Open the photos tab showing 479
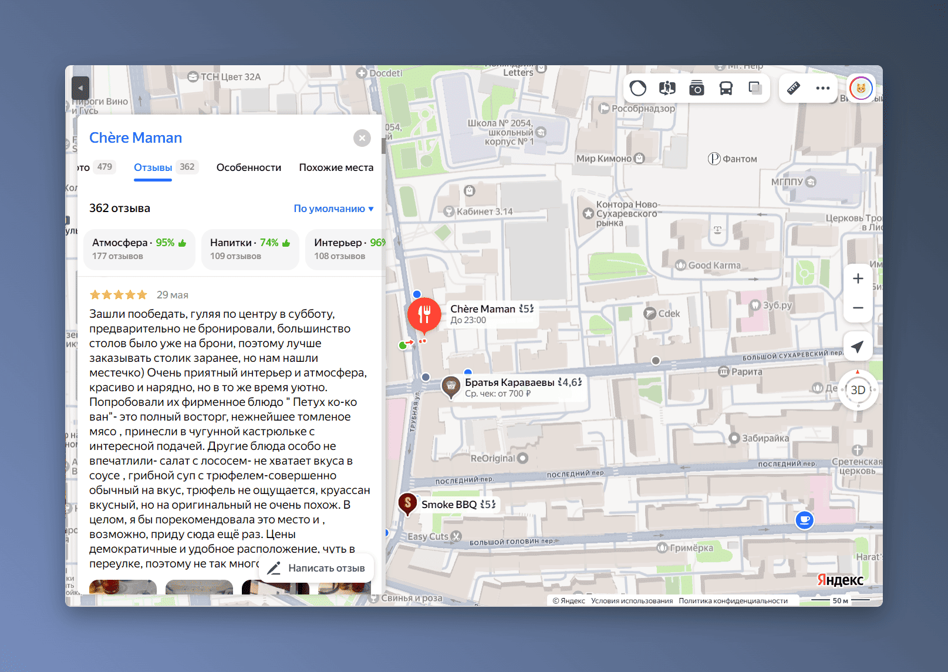The image size is (948, 672). 97,167
